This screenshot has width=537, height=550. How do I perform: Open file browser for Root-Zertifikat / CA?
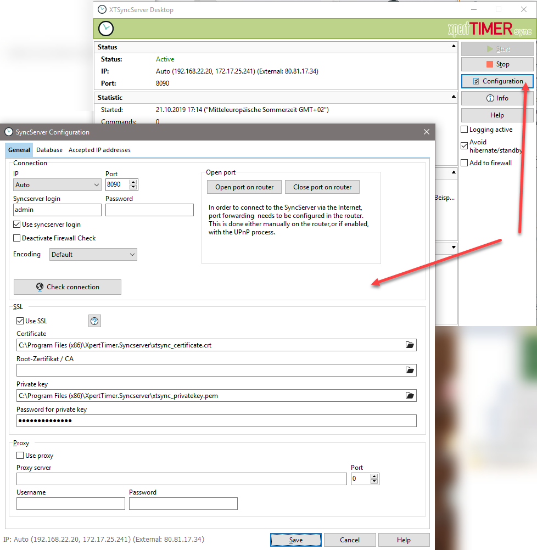point(410,370)
